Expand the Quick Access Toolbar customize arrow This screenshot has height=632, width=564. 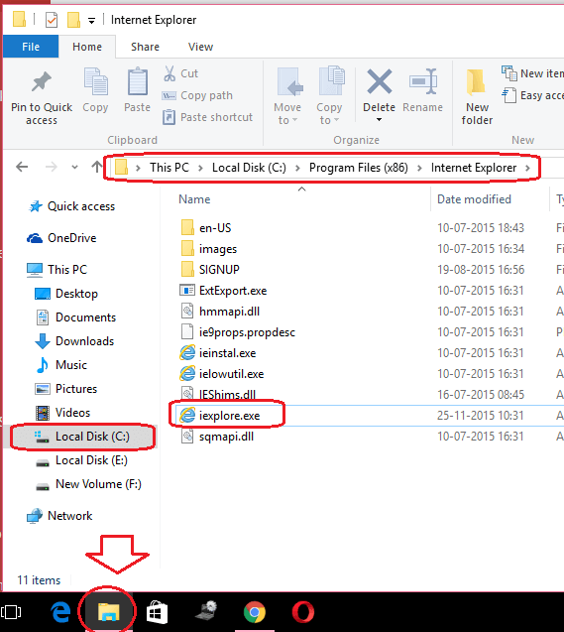[x=92, y=21]
